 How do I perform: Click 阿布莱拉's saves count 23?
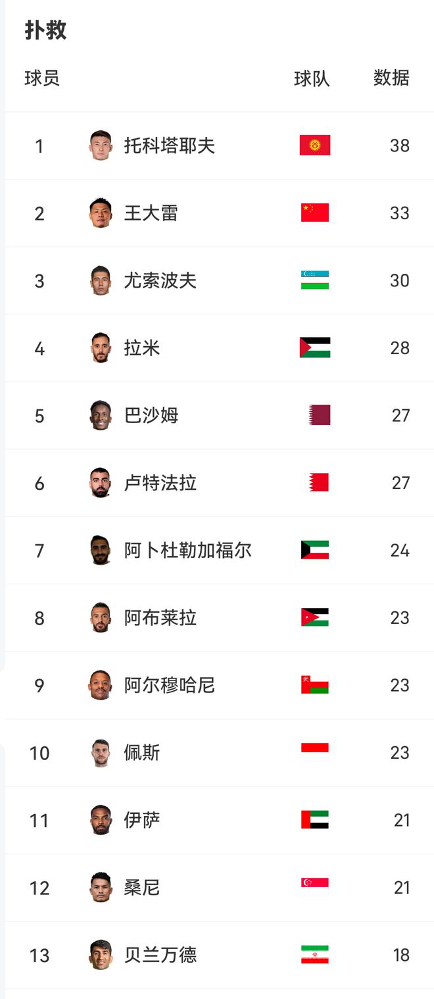click(399, 617)
